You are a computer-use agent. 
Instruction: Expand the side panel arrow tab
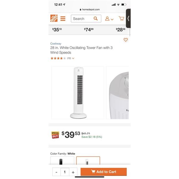[x=128, y=18]
